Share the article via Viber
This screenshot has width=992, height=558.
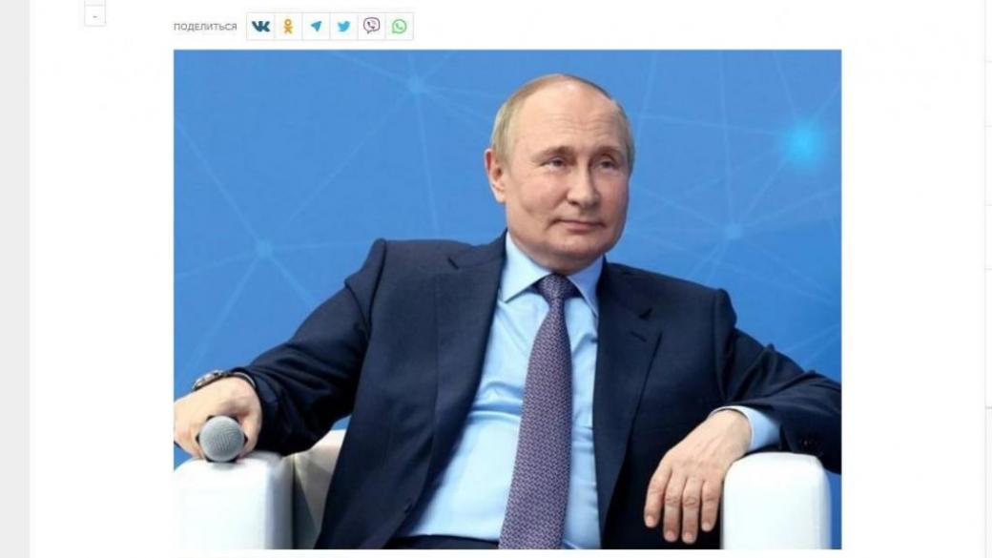pos(371,27)
